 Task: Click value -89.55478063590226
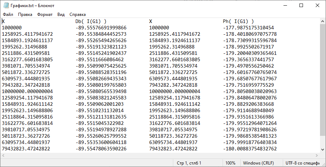[101, 149]
